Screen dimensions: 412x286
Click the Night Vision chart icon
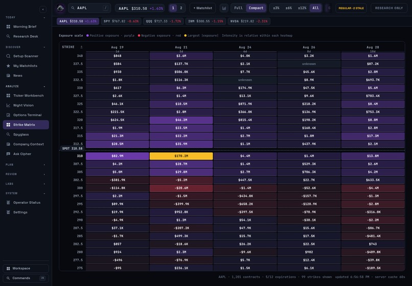click(x=8, y=105)
